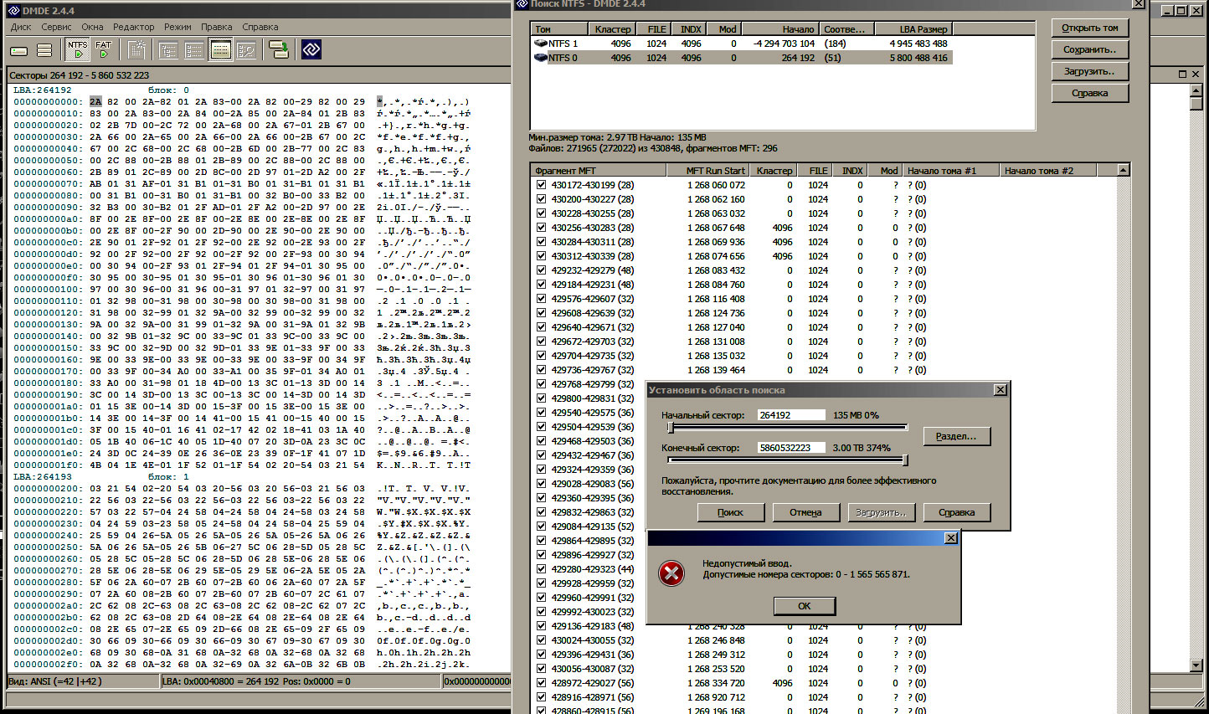Toggle checkbox for fragment 429232-429279
Viewport: 1209px width, 714px height.
[542, 270]
